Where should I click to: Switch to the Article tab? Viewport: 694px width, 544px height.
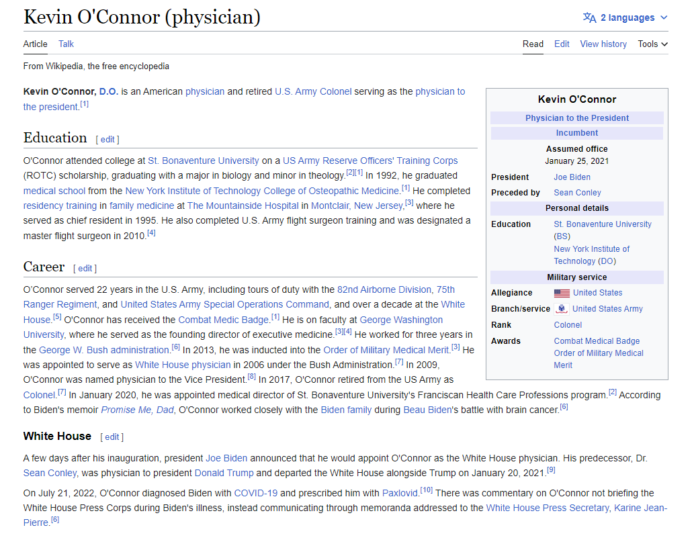point(35,44)
